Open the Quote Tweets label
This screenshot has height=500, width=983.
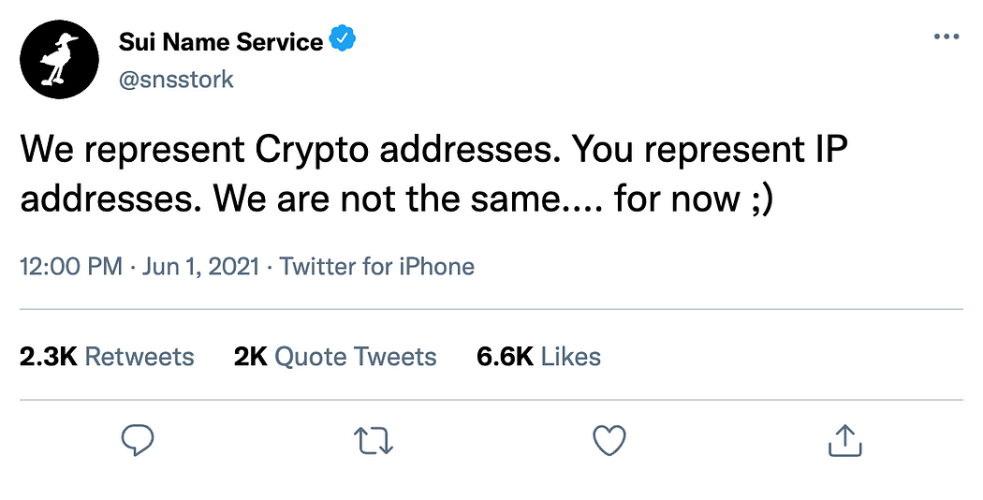pyautogui.click(x=356, y=357)
